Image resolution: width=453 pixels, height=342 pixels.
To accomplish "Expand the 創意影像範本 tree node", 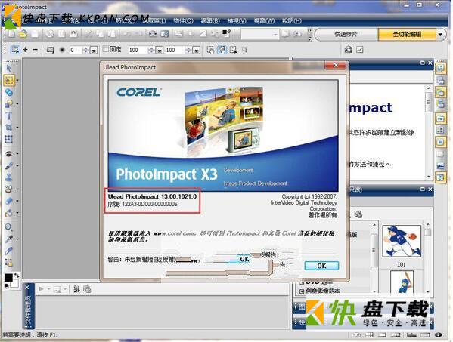I will pyautogui.click(x=302, y=291).
